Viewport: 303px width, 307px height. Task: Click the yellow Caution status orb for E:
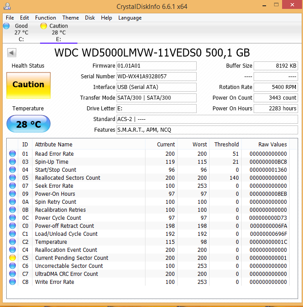point(44,26)
